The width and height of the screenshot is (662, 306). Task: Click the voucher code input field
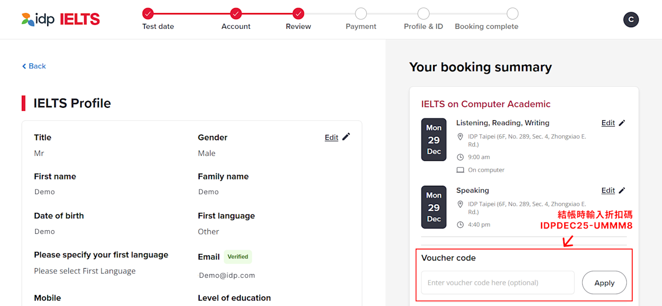(x=498, y=283)
